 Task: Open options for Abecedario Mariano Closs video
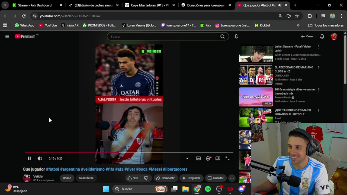pos(319,68)
